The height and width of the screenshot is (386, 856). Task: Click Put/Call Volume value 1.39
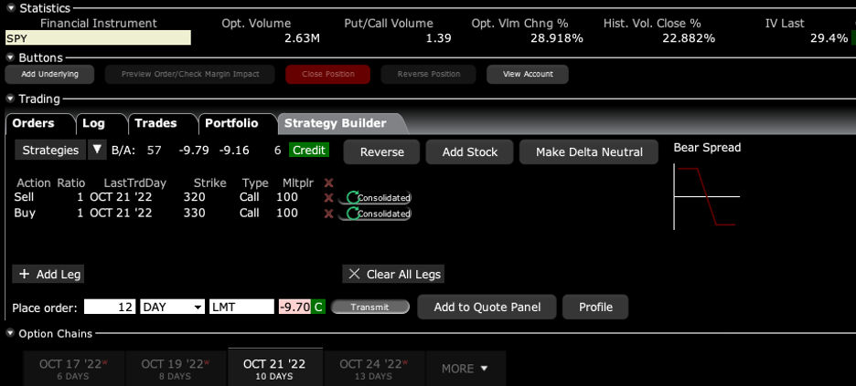click(x=440, y=38)
